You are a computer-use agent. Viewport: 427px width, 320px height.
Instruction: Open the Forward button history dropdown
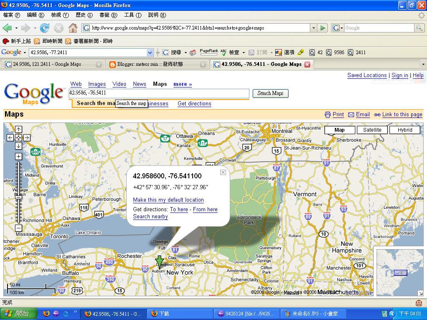[35, 28]
